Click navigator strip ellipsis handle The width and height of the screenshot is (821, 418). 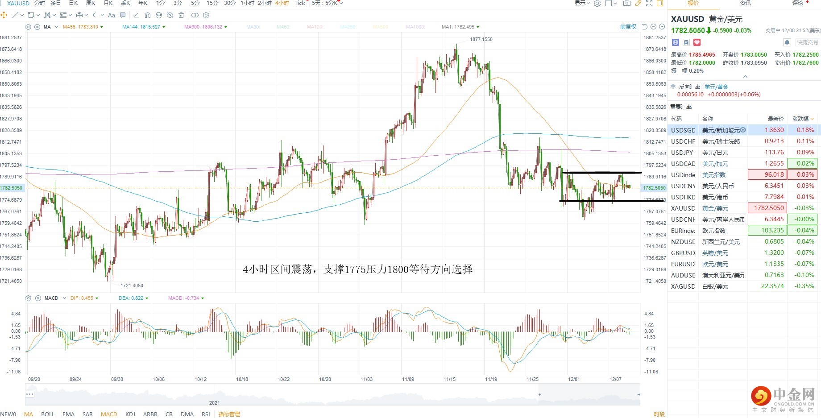click(x=30, y=394)
